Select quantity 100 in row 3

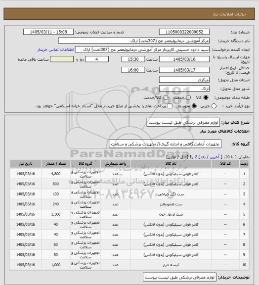coord(55,194)
